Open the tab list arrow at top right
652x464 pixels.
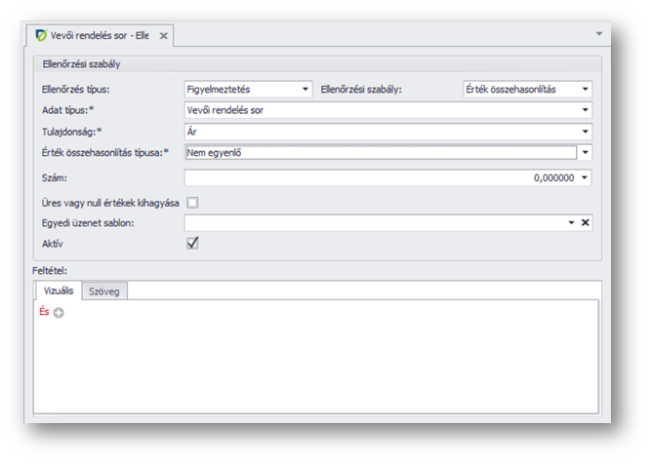(x=597, y=33)
